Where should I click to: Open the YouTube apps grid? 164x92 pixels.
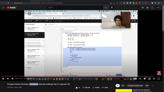(x=147, y=7)
